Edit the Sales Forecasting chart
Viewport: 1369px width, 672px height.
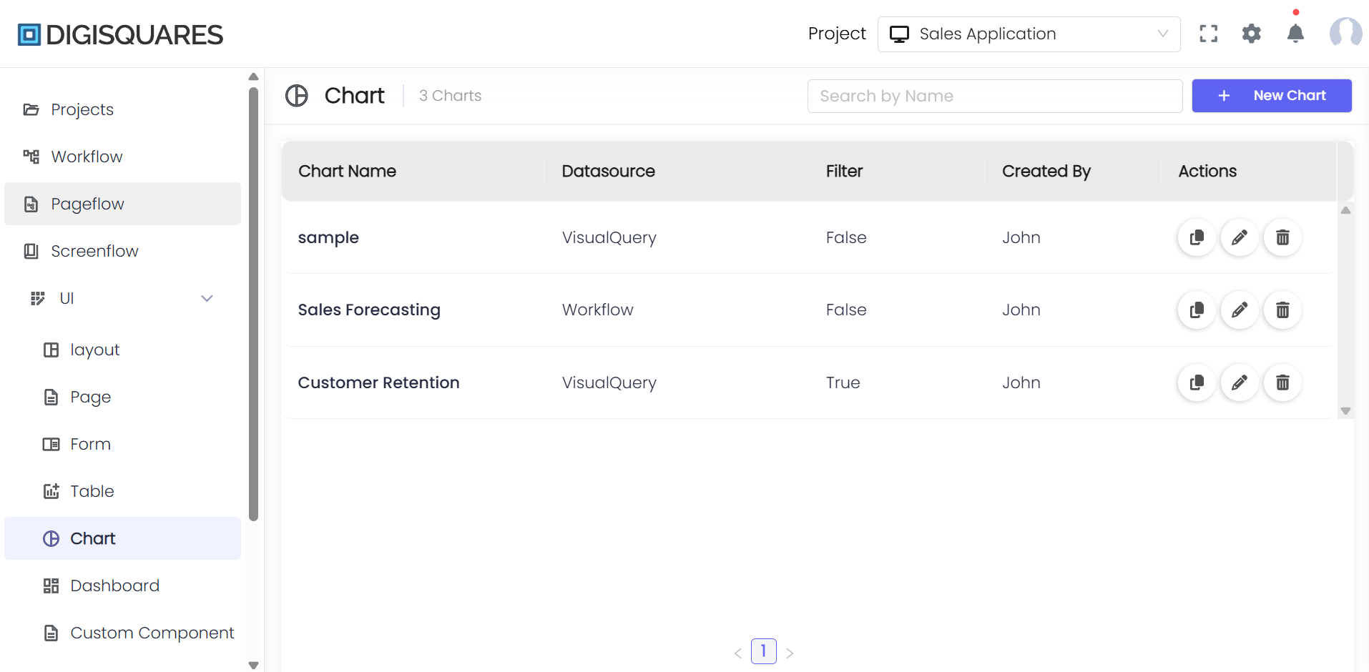pyautogui.click(x=1240, y=310)
